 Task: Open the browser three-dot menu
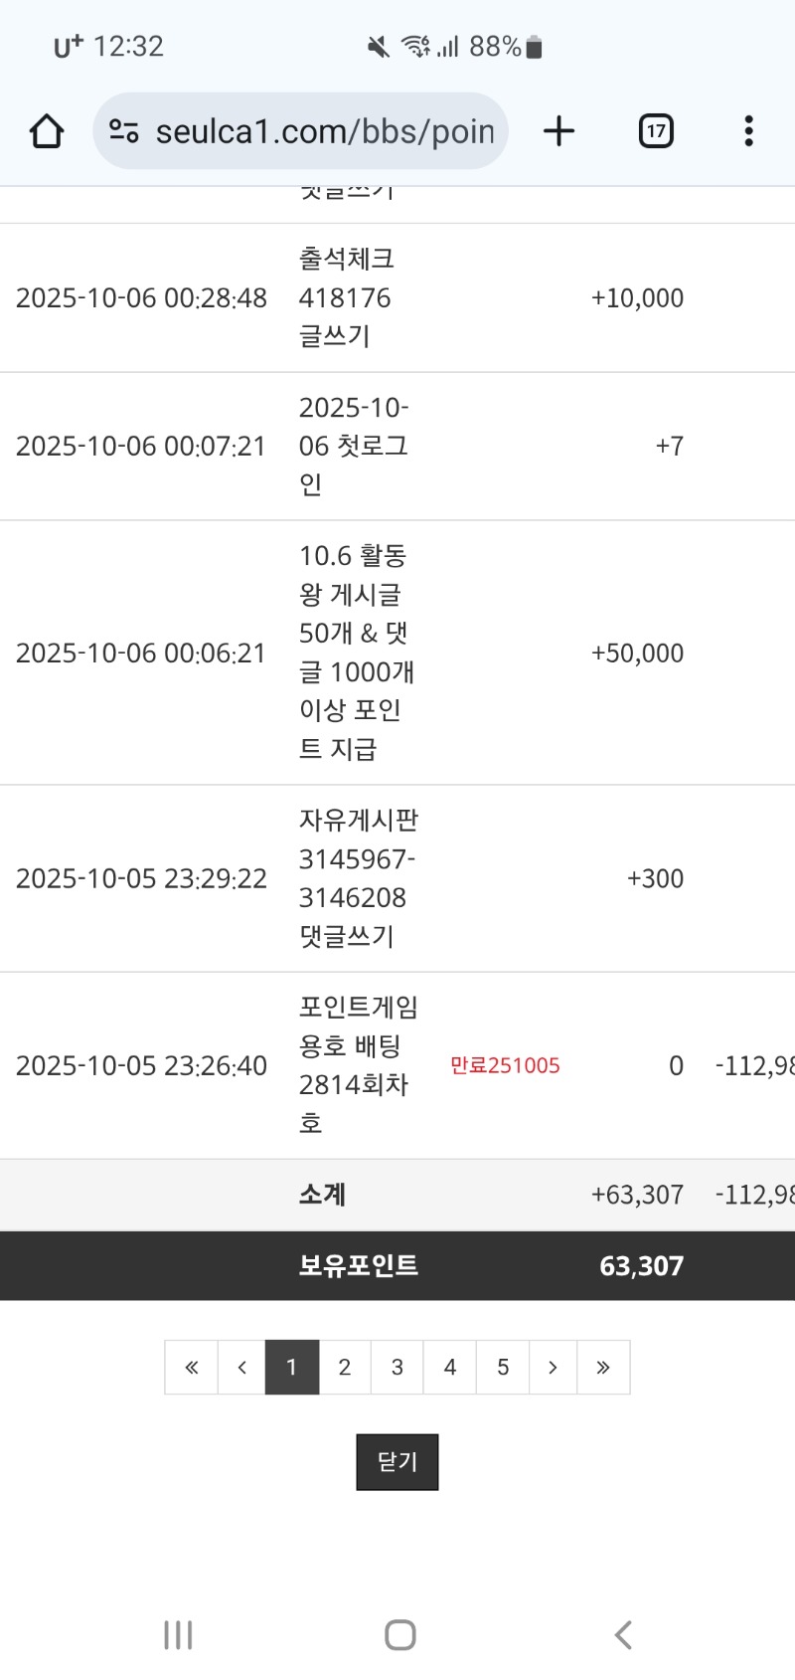[748, 131]
